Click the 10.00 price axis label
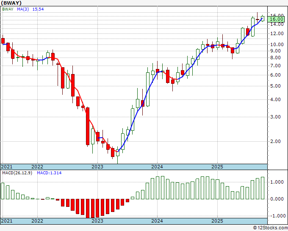Image resolution: width=288 pixels, height=231 pixels. 277,45
